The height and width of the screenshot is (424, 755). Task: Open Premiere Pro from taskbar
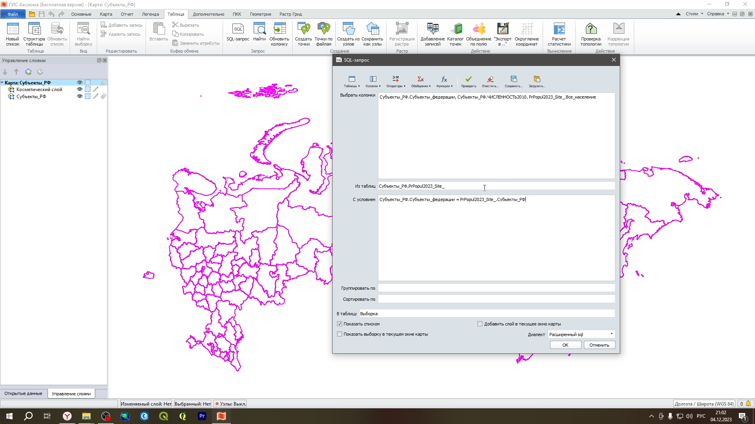pyautogui.click(x=202, y=416)
